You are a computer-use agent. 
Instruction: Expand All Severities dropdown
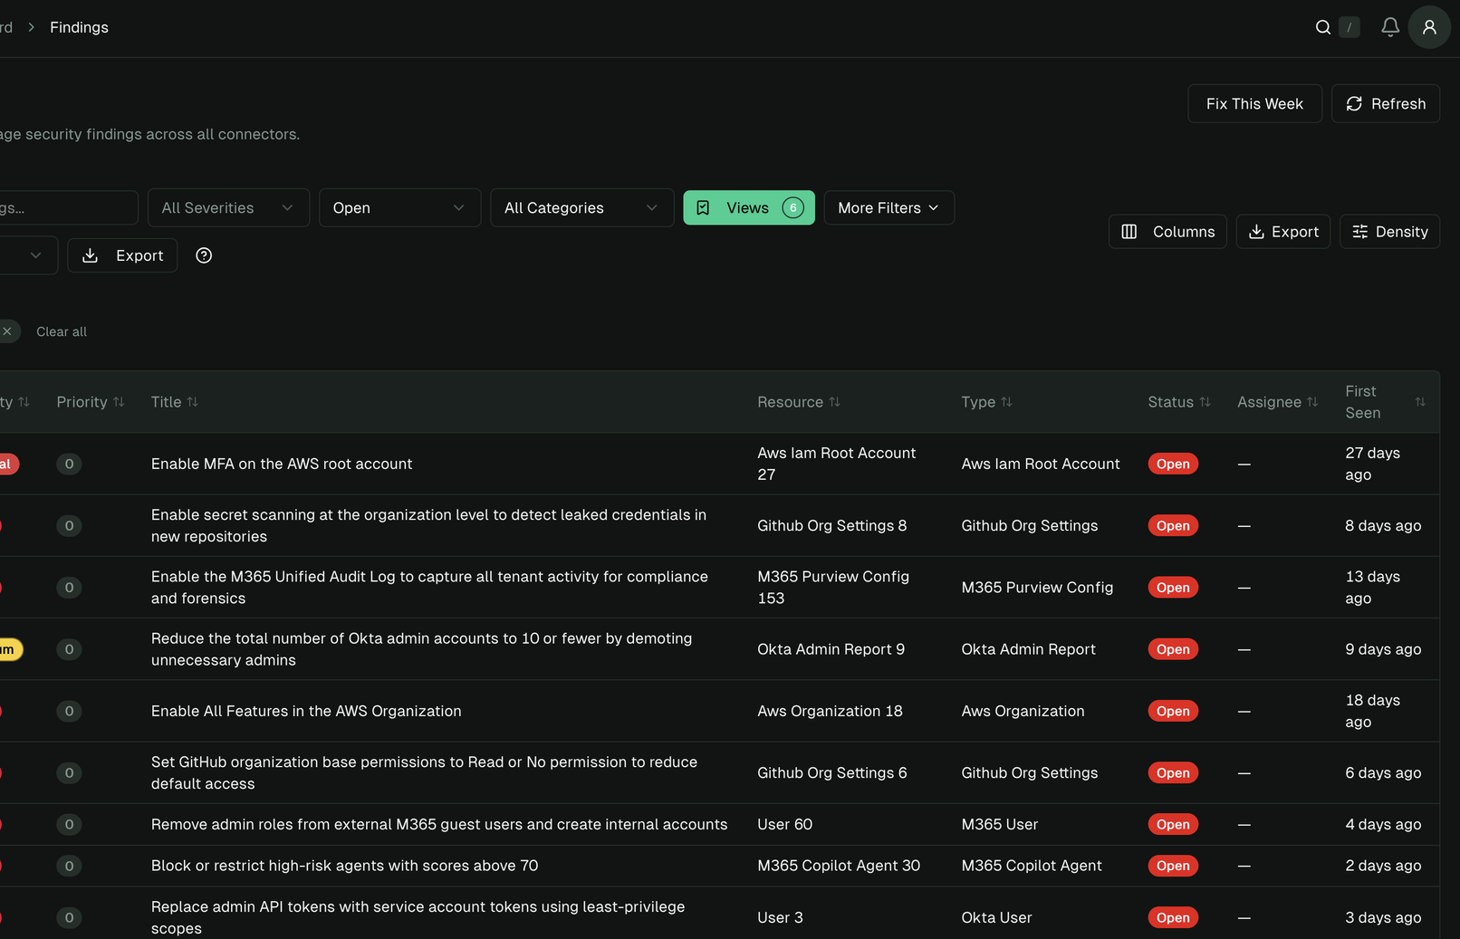[228, 208]
